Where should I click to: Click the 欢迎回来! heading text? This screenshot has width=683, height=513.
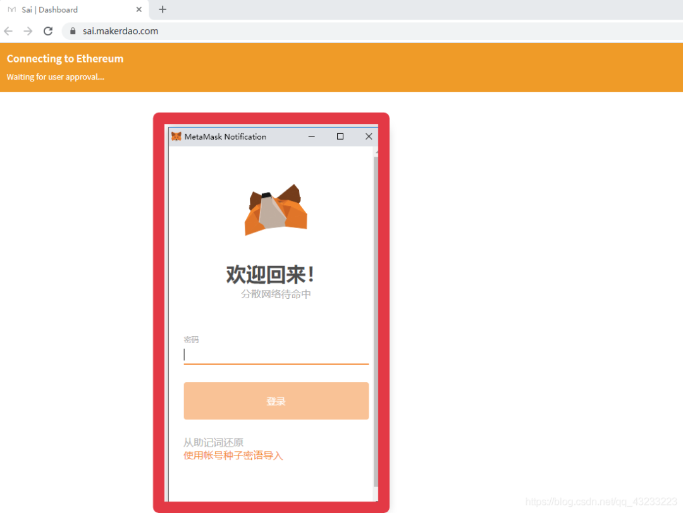tap(270, 275)
